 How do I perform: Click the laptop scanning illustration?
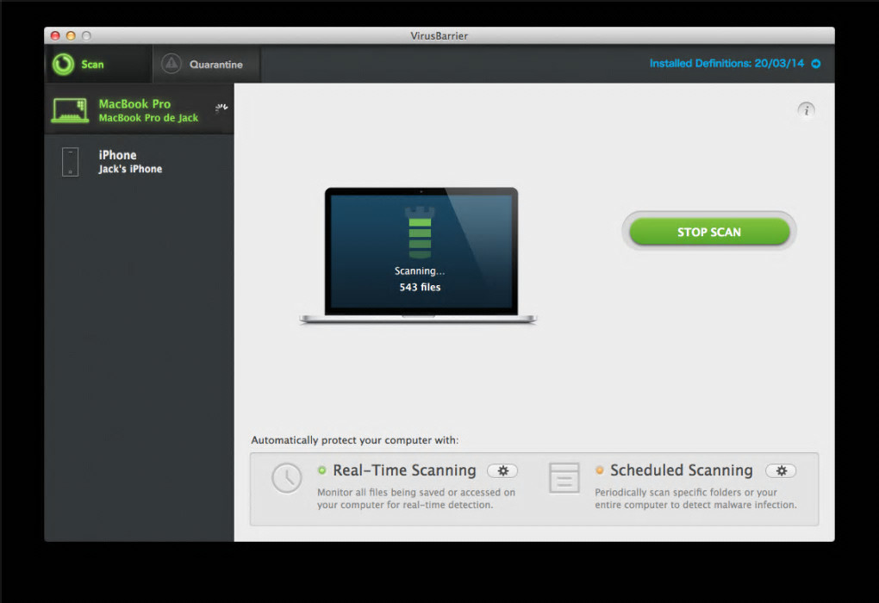[x=418, y=256]
